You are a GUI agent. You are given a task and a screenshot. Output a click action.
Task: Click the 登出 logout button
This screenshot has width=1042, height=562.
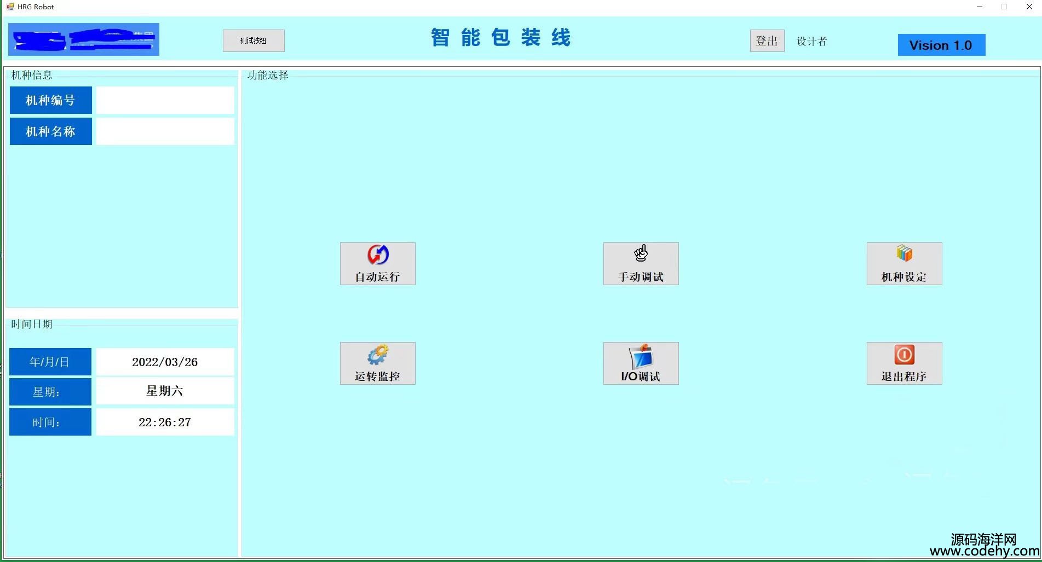point(767,41)
